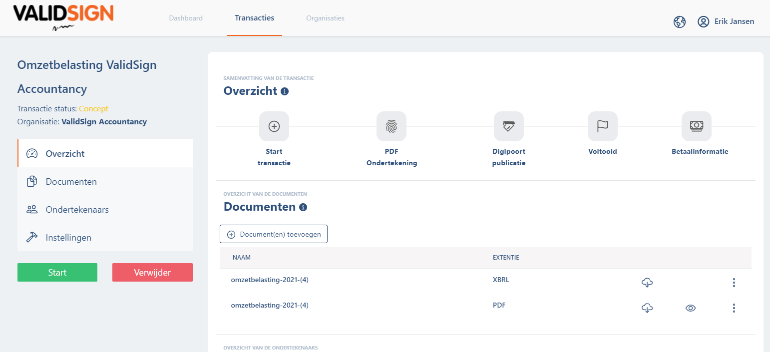
Task: Download the PDF omzetbelasting document
Action: 647,308
